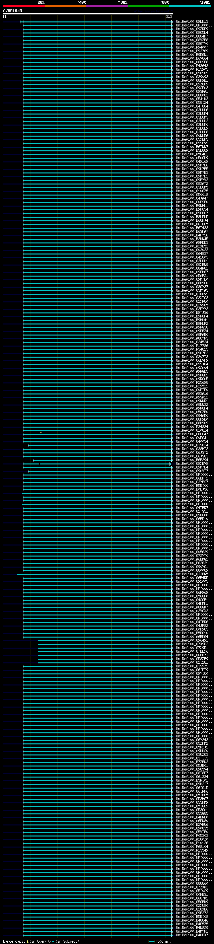The height and width of the screenshot is (944, 214).
Task: Click hit label UniRef100_P34823
Action: point(192,349)
